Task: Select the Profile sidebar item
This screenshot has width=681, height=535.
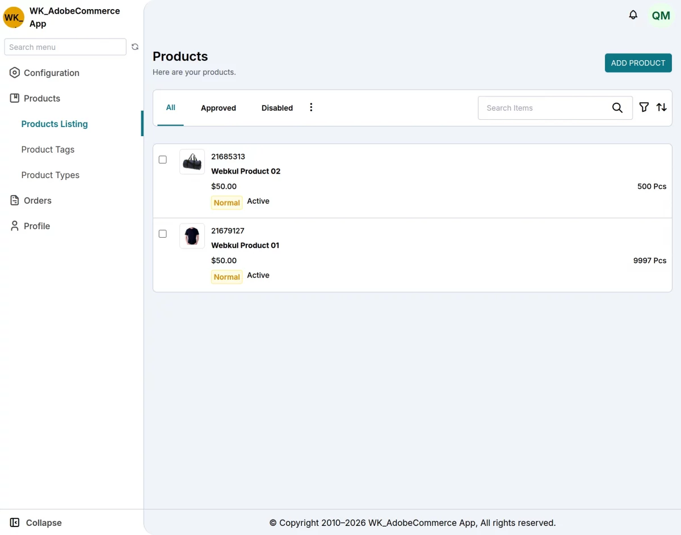Action: pos(35,226)
